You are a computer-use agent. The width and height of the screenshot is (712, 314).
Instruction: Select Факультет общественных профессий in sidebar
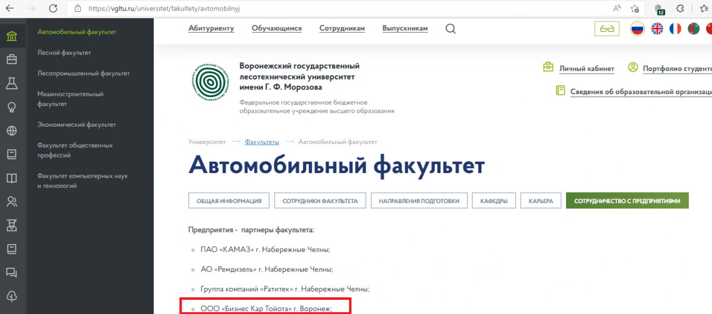pos(75,150)
